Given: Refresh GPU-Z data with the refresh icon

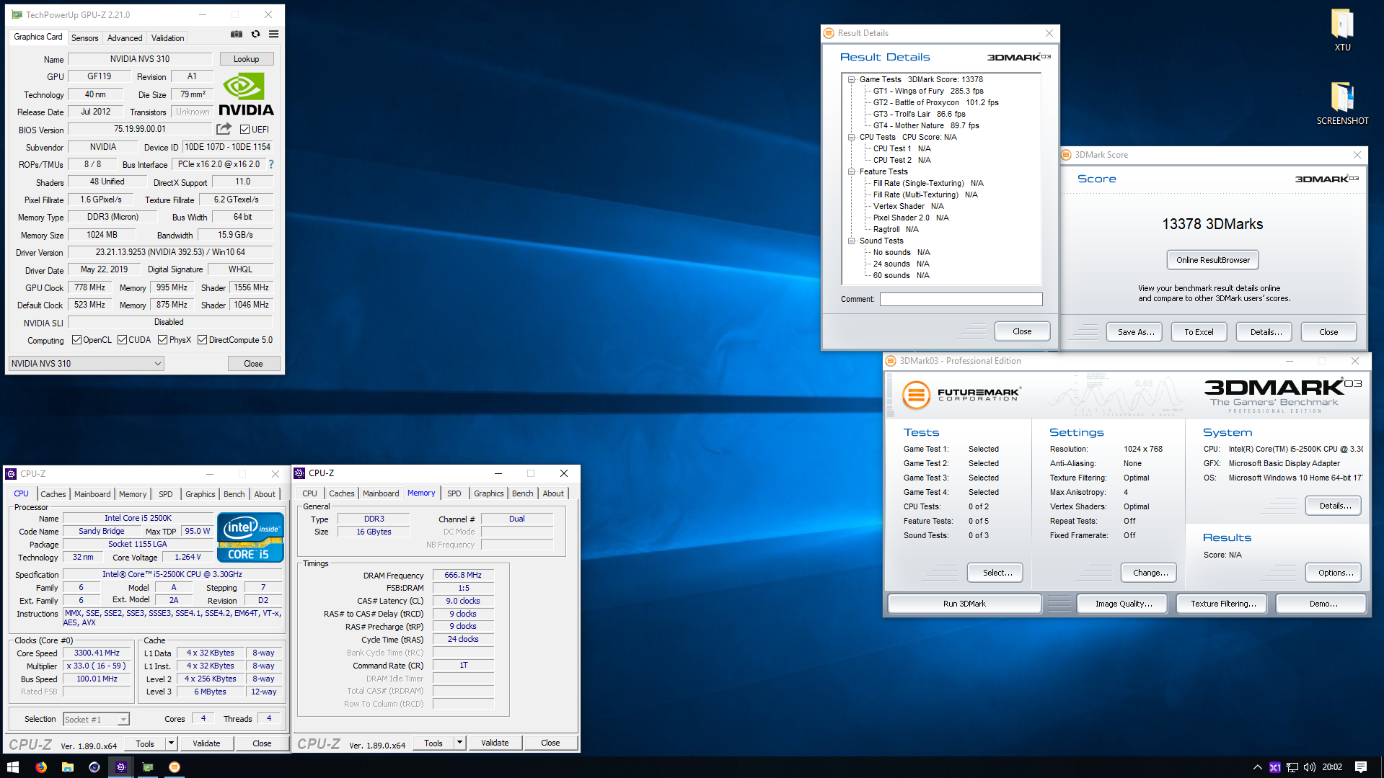Looking at the screenshot, I should click(x=255, y=34).
